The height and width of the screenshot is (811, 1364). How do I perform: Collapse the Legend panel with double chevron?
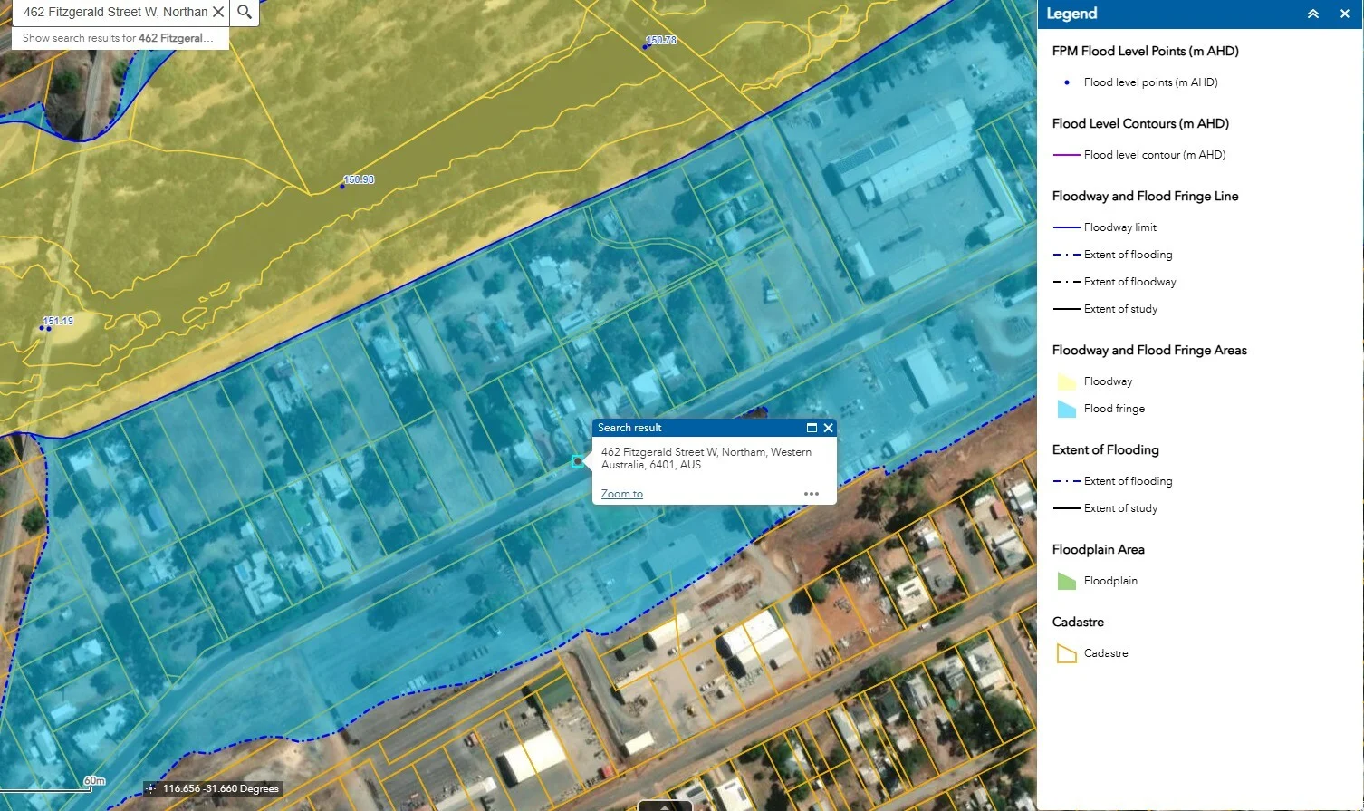pyautogui.click(x=1312, y=14)
